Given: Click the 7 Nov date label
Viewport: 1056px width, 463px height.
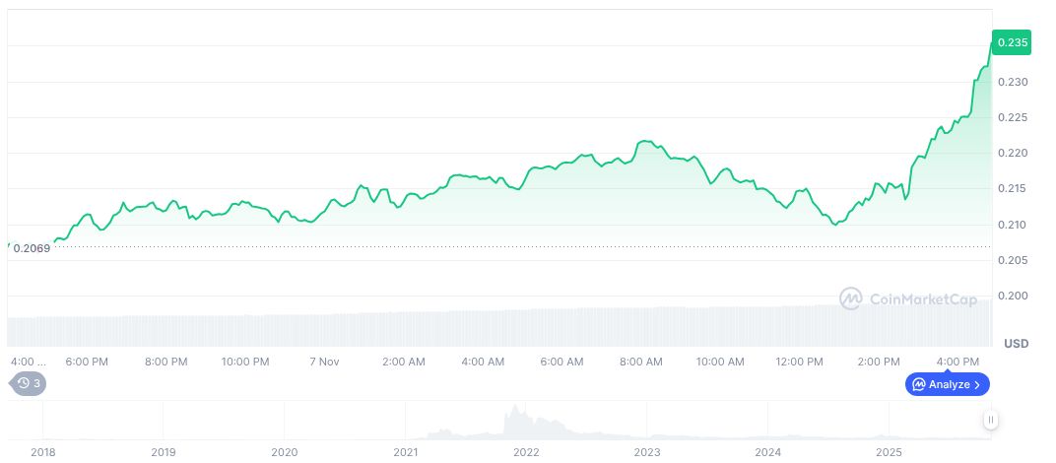Looking at the screenshot, I should (x=323, y=362).
